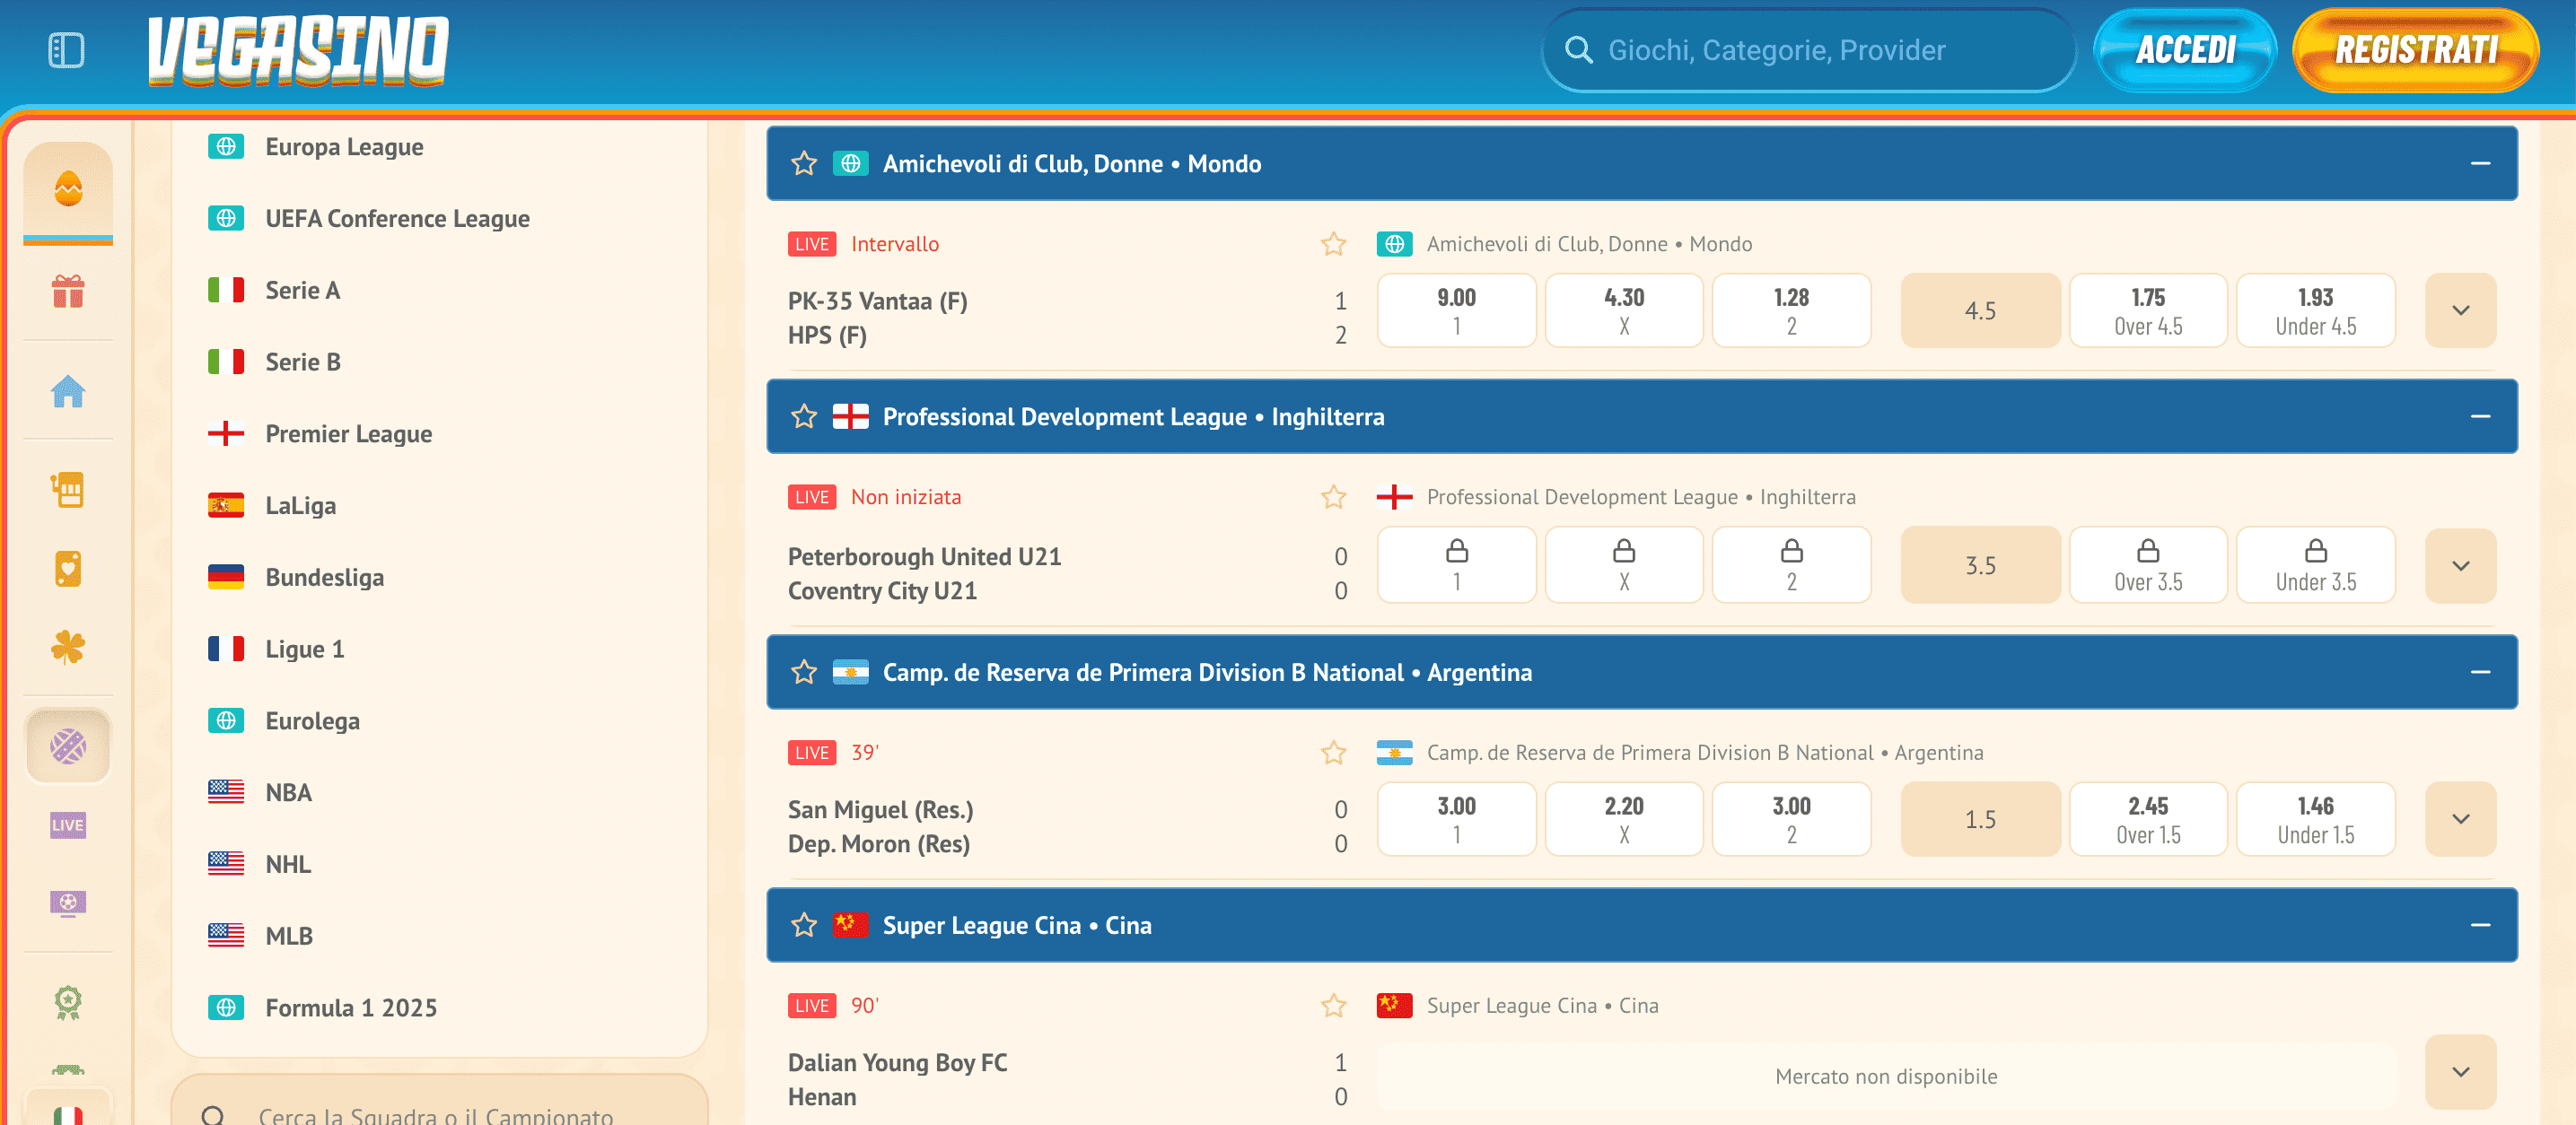Star the Super League Cina section header
The image size is (2576, 1125).
tap(803, 925)
